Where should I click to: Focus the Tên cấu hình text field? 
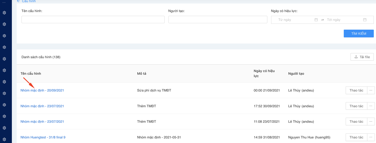93,19
